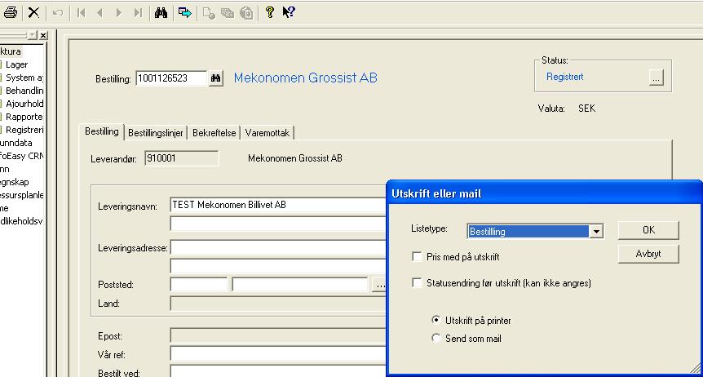Open the Listetype dropdown arrow
703x377 pixels.
[x=596, y=232]
